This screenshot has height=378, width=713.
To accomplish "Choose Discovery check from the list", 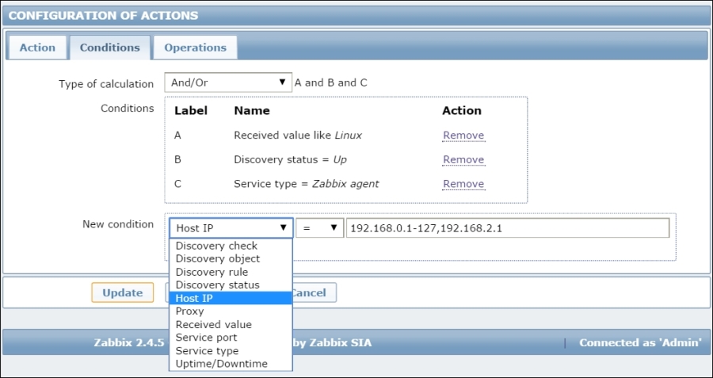I will (216, 246).
